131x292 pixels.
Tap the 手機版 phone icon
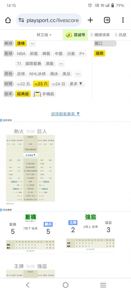[x=37, y=94]
